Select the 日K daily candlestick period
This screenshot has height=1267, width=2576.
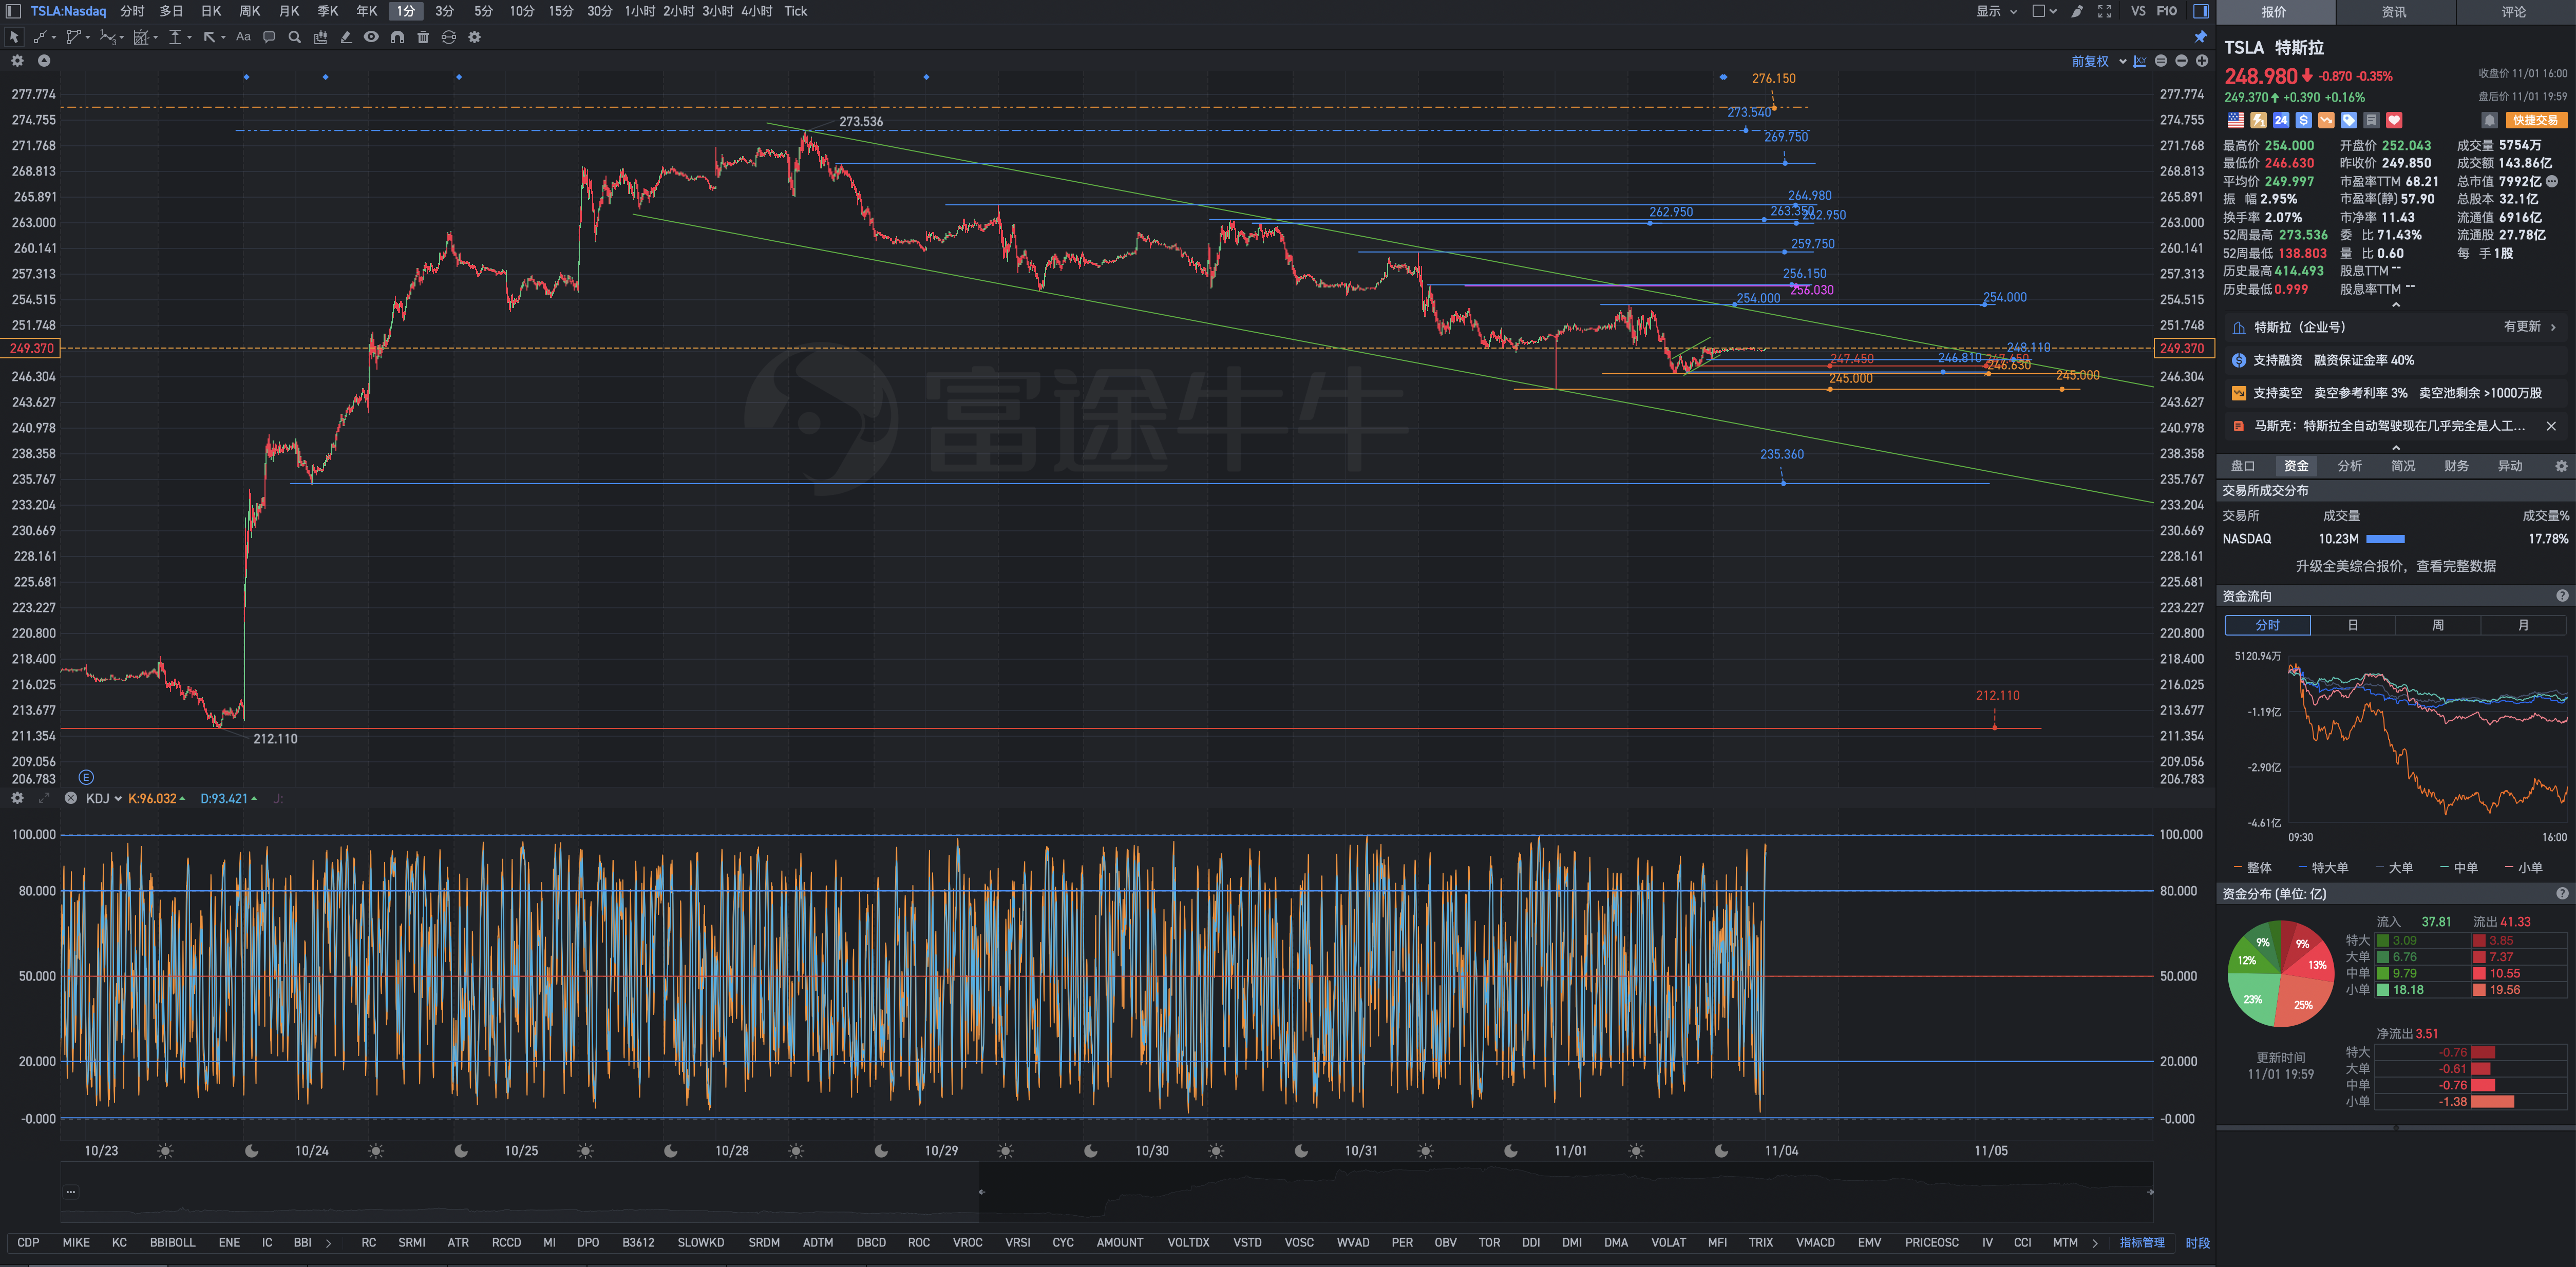211,11
